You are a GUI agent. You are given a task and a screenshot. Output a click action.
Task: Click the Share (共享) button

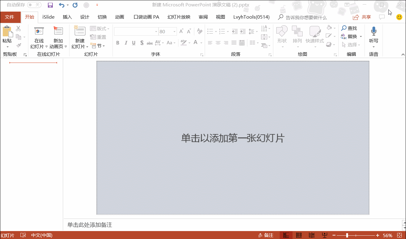(x=362, y=17)
